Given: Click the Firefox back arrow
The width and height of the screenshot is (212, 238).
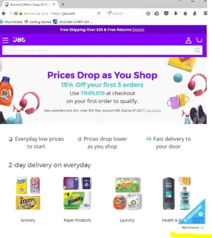Looking at the screenshot, I should coord(4,14).
